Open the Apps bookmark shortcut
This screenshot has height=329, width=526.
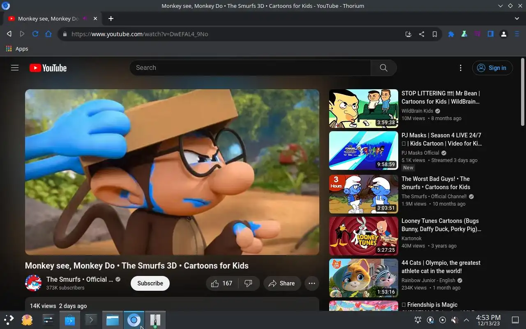pyautogui.click(x=17, y=49)
